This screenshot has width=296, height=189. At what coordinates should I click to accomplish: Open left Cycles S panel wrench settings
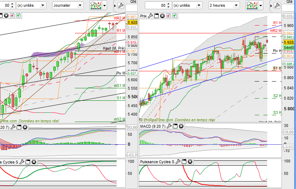22,162
